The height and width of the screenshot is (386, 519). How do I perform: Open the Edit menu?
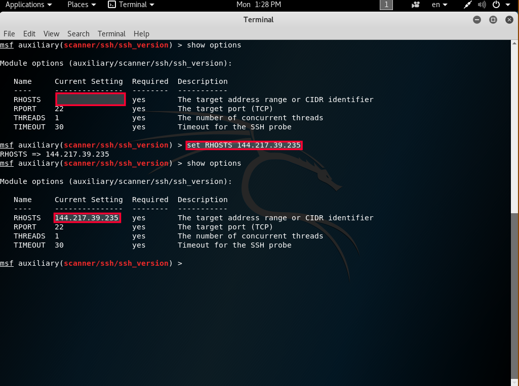pyautogui.click(x=29, y=34)
